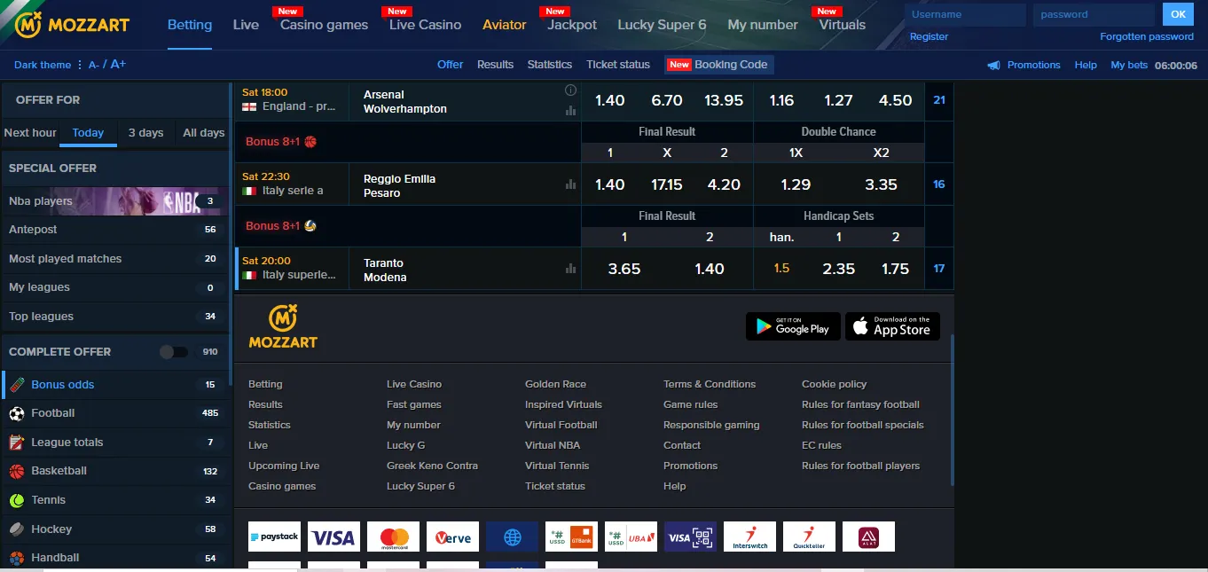The width and height of the screenshot is (1208, 572).
Task: Select the Tennis ball icon in sidebar
Action: [17, 500]
